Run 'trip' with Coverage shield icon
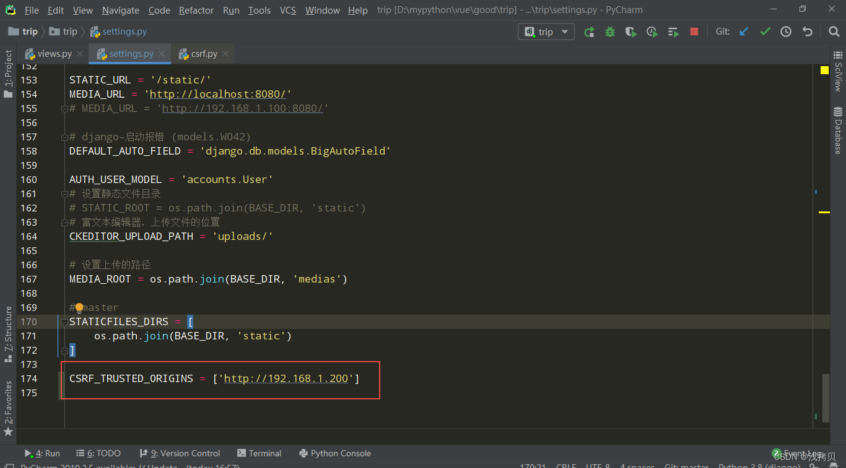 tap(631, 32)
